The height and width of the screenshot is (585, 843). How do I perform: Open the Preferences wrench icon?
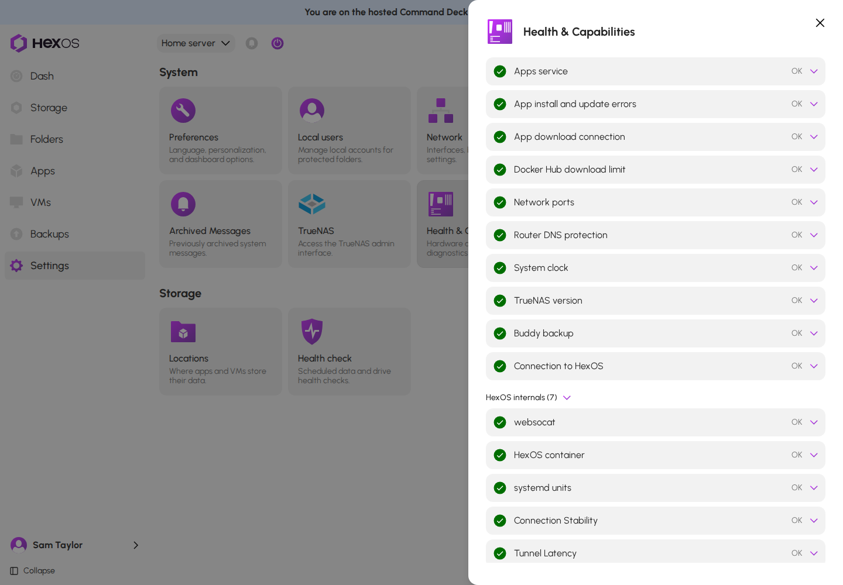pyautogui.click(x=183, y=111)
